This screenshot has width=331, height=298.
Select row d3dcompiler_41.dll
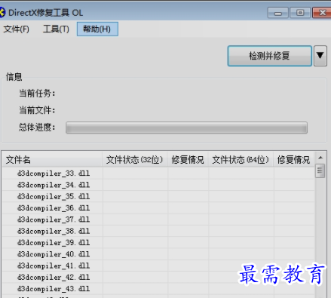tap(158, 266)
